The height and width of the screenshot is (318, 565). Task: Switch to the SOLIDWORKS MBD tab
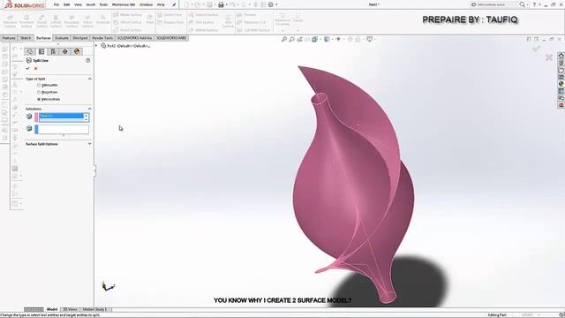tap(171, 38)
